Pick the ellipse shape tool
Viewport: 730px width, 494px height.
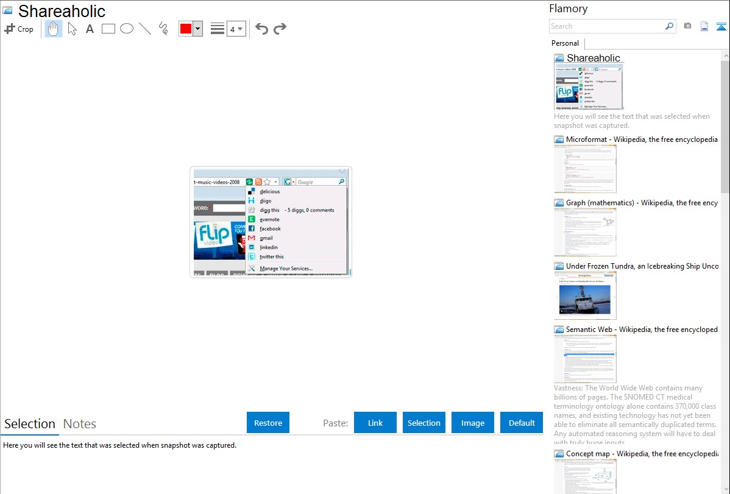pyautogui.click(x=127, y=29)
